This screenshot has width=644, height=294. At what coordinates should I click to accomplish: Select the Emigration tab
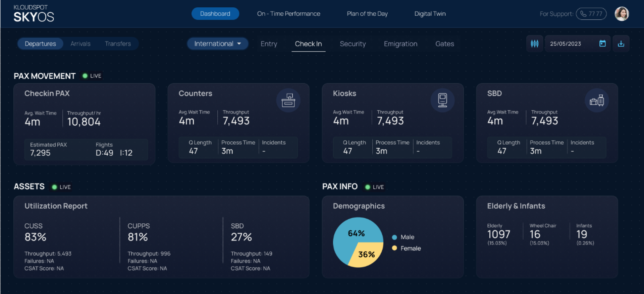pos(400,44)
